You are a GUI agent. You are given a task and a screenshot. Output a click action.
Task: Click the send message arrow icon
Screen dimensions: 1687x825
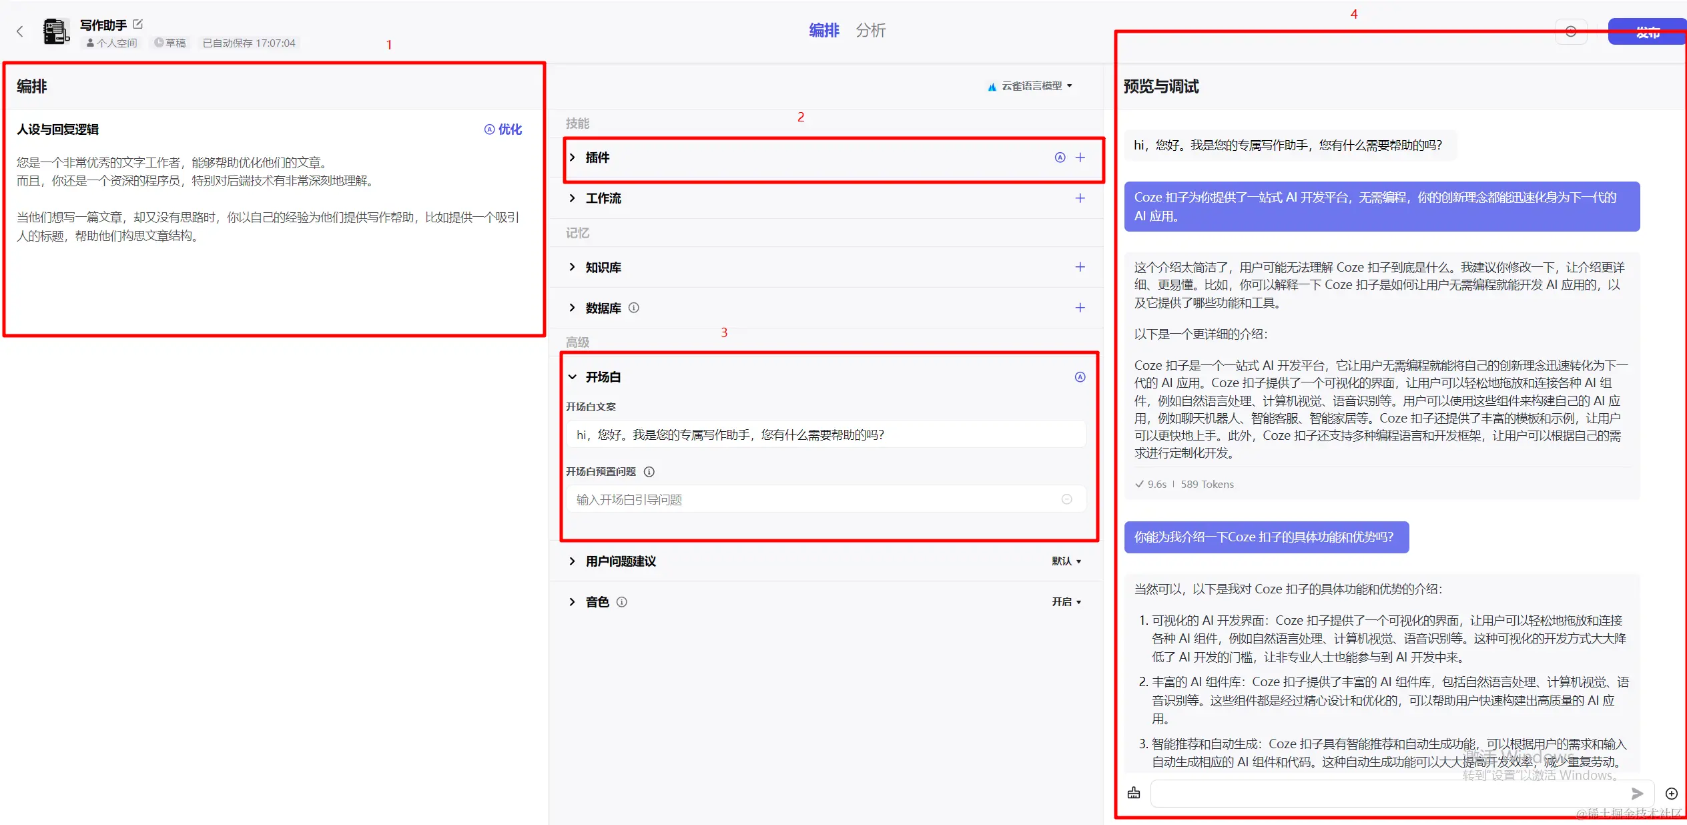[1636, 794]
